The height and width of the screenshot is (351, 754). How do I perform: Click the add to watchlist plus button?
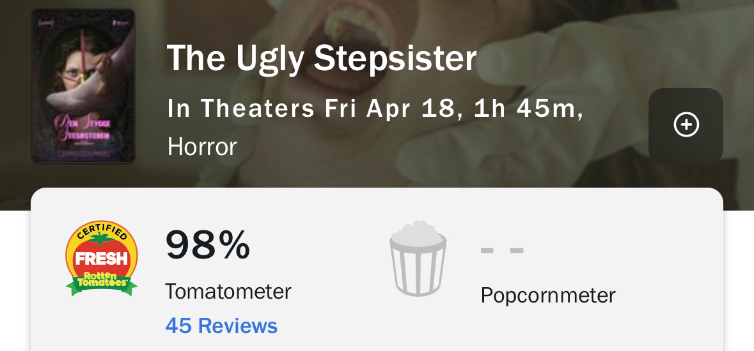pyautogui.click(x=686, y=125)
